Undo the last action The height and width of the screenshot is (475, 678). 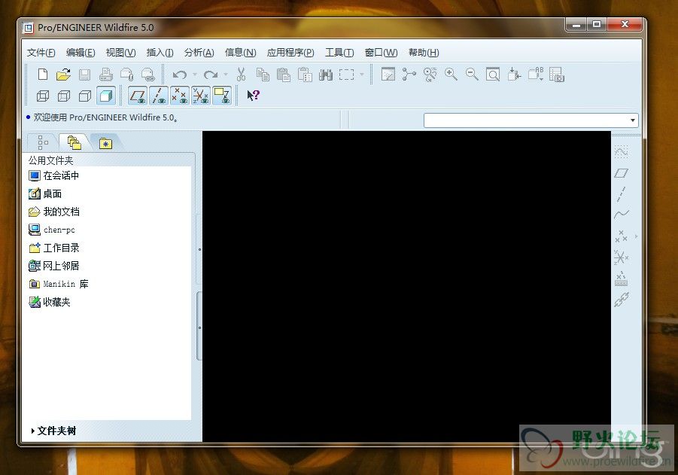(179, 75)
